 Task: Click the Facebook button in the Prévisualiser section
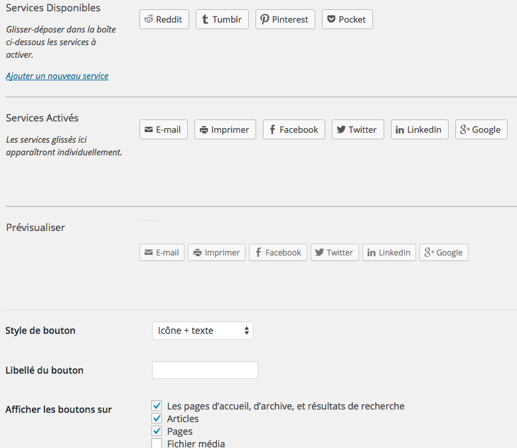pyautogui.click(x=277, y=252)
